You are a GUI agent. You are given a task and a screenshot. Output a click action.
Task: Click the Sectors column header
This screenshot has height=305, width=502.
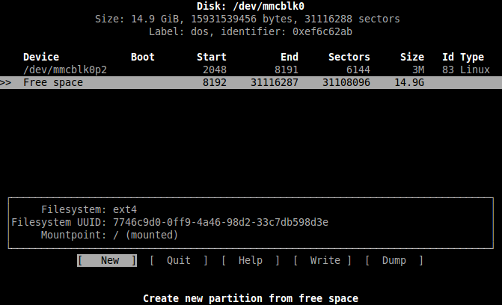(349, 57)
